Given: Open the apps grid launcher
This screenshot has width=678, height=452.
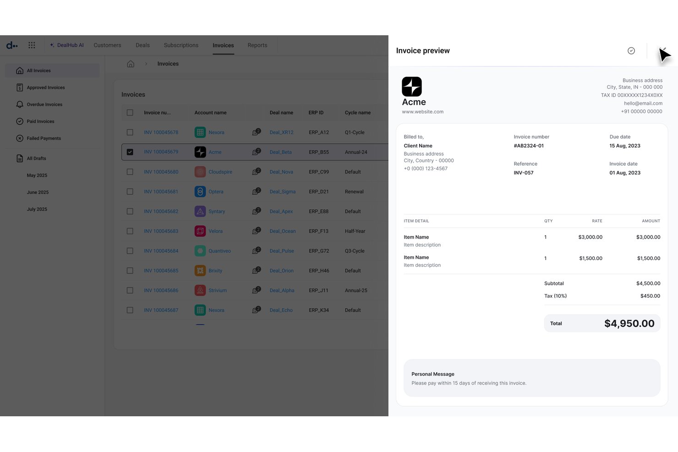Looking at the screenshot, I should [32, 45].
